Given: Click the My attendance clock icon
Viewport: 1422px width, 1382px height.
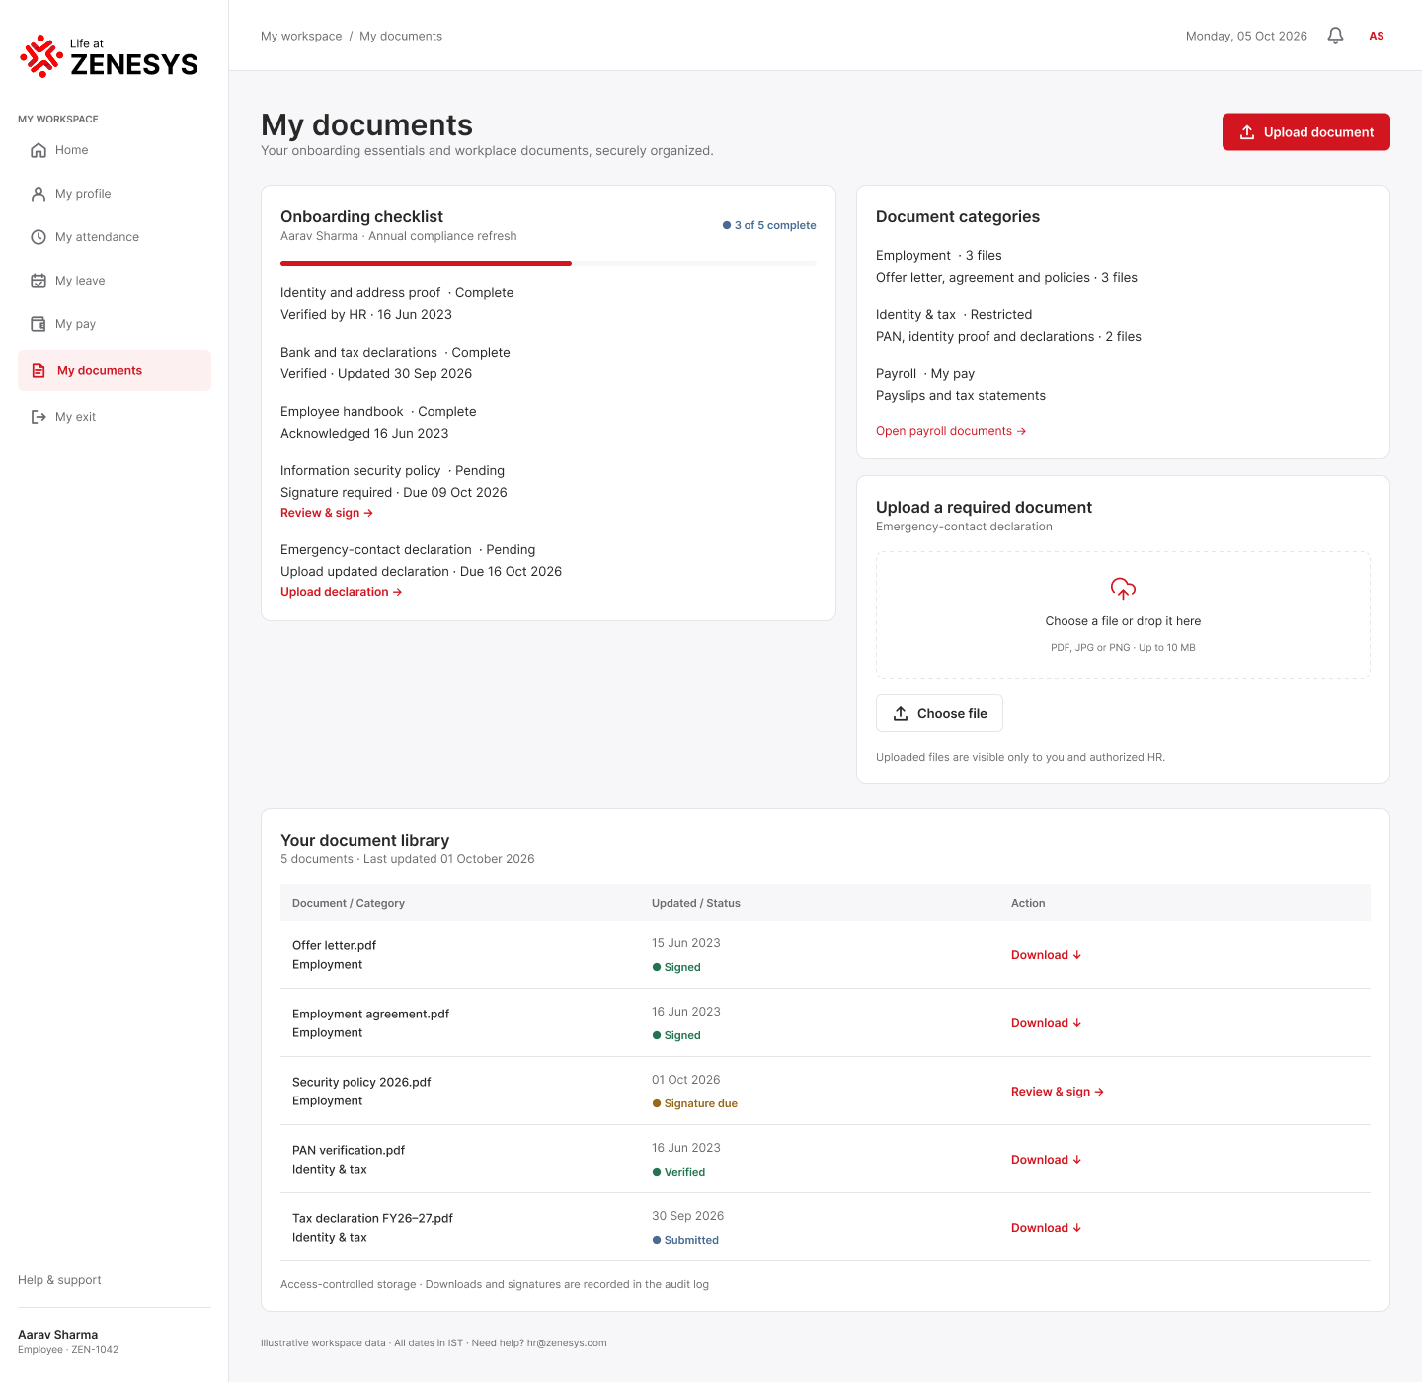Looking at the screenshot, I should [39, 237].
